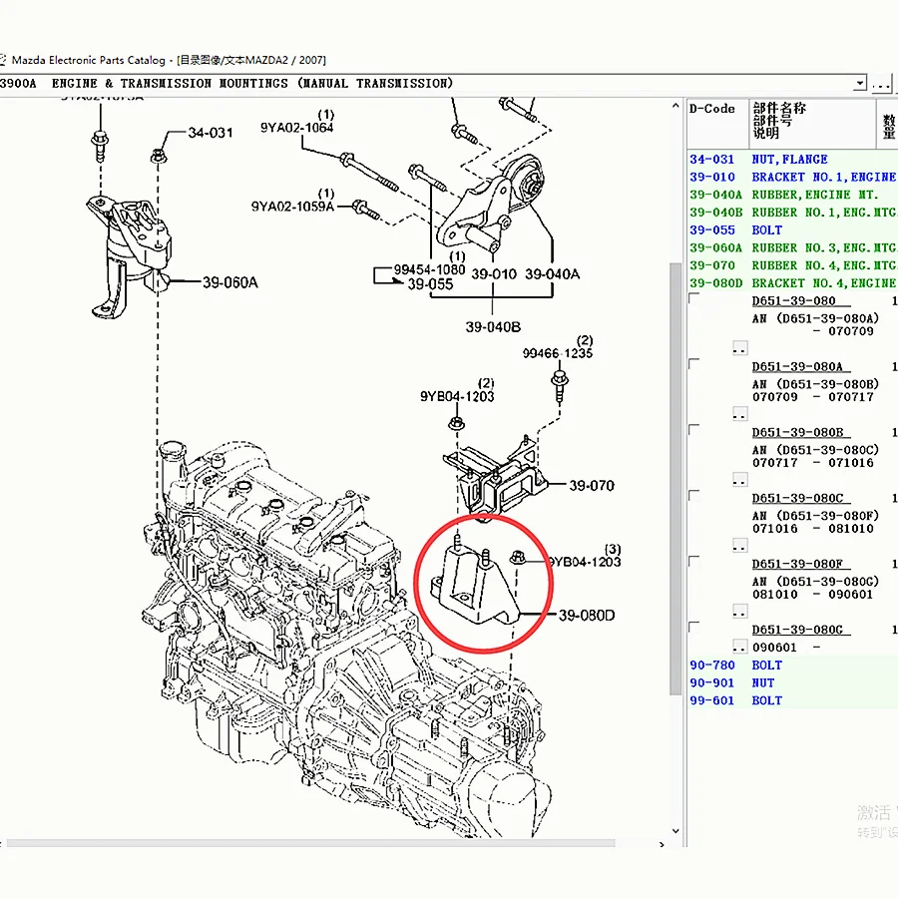Expand details button under D651-39-080

[x=739, y=348]
